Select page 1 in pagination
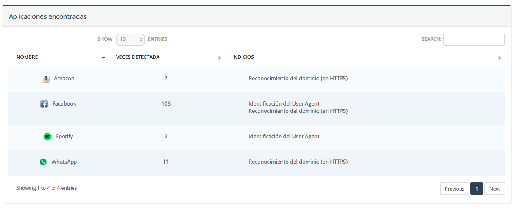 (477, 189)
